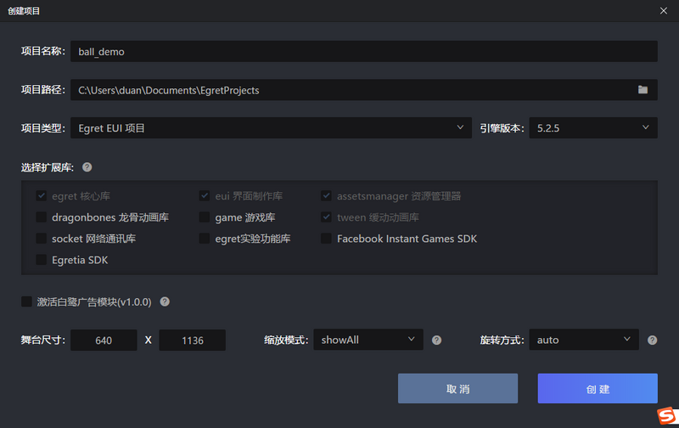679x428 pixels.
Task: Open 旋转方式 auto dropdown
Action: coord(584,340)
